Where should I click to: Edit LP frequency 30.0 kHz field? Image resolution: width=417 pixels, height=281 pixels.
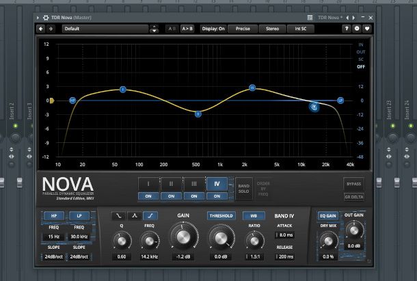pos(79,237)
